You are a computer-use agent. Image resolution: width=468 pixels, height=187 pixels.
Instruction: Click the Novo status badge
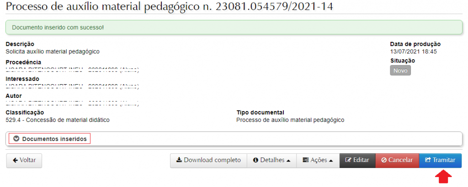pos(400,71)
